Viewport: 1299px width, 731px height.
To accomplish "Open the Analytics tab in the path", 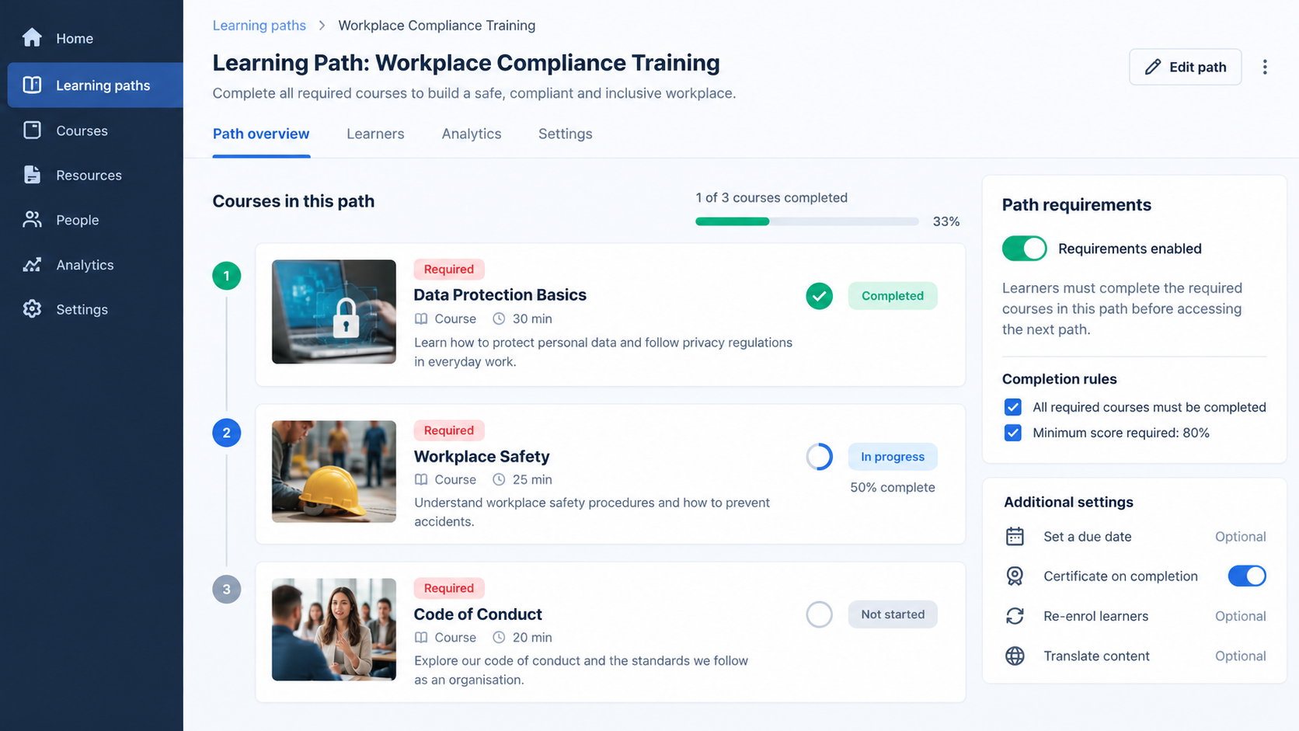I will pos(472,134).
